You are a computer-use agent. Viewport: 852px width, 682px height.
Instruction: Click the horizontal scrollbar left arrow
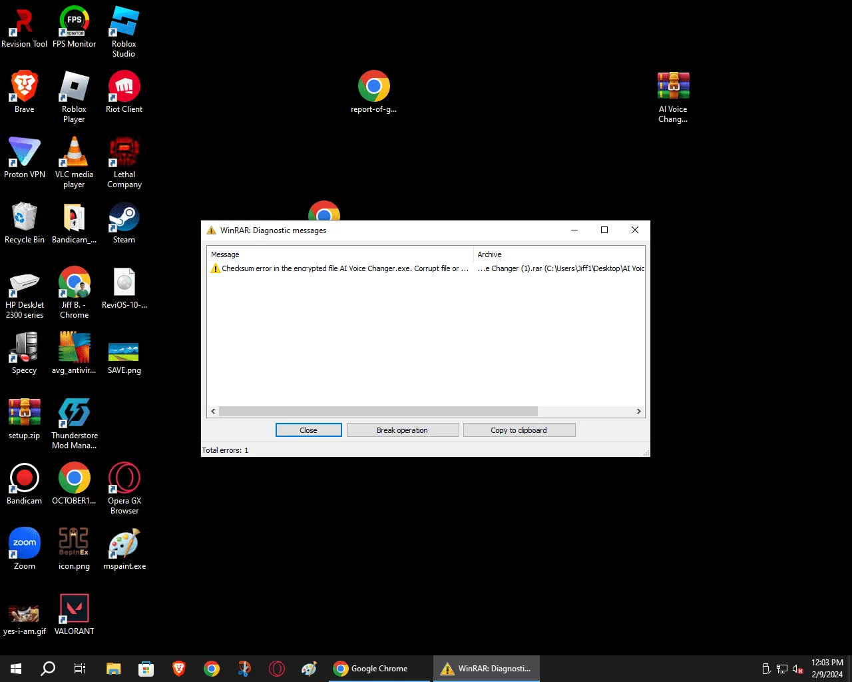coord(213,412)
